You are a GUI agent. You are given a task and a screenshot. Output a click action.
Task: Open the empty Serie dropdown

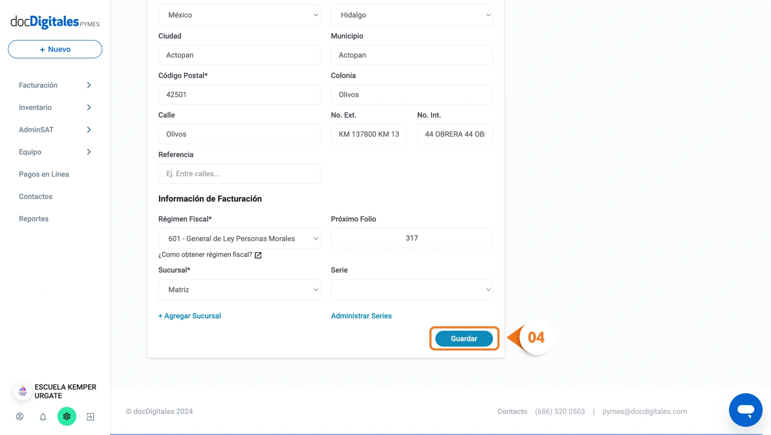point(411,290)
